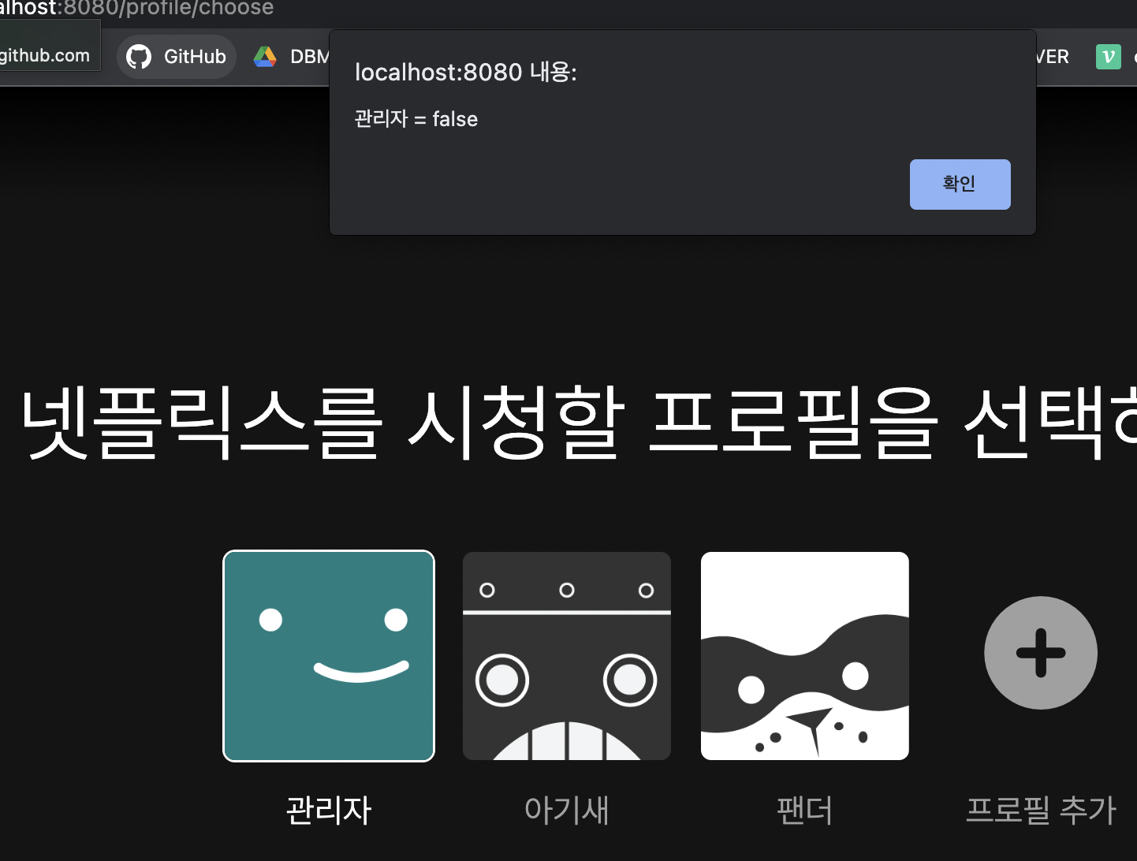Open the GitHub bookmark
The height and width of the screenshot is (861, 1137).
[x=177, y=57]
